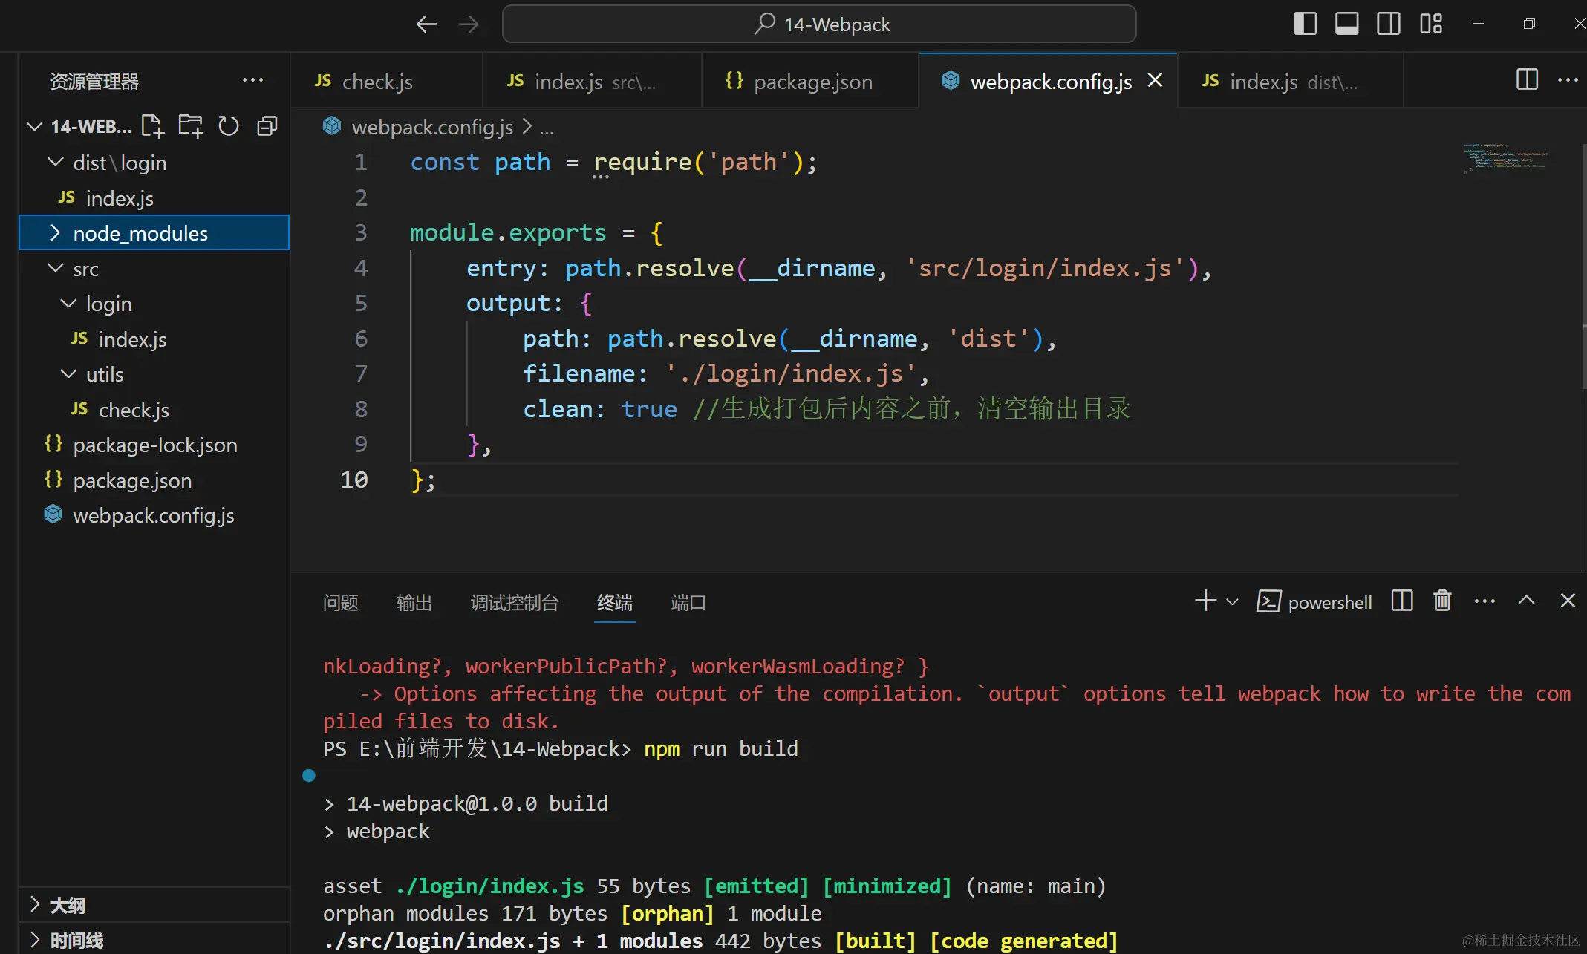
Task: Create new file in 14-WEB folder
Action: pyautogui.click(x=153, y=126)
